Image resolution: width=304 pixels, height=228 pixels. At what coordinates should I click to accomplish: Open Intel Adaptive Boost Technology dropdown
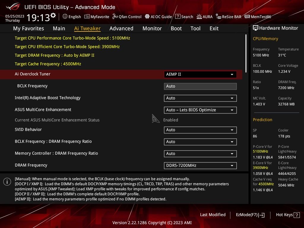pos(200,98)
